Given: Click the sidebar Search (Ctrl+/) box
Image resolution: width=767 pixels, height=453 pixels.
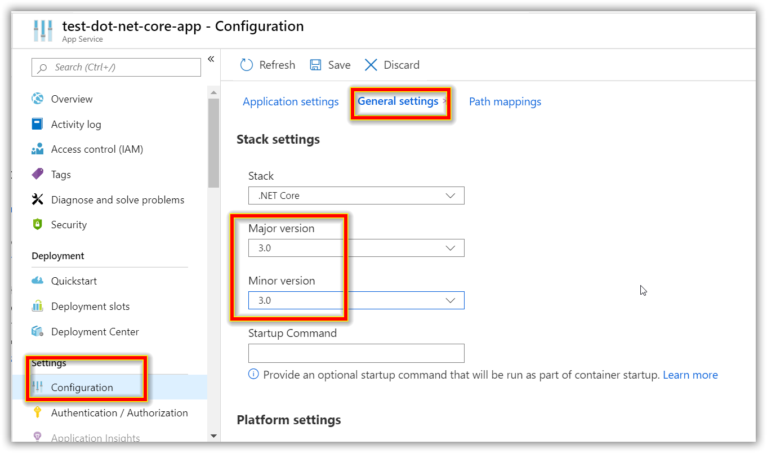Looking at the screenshot, I should click(x=116, y=67).
